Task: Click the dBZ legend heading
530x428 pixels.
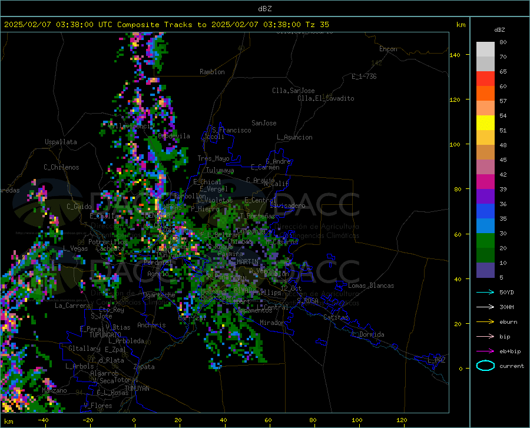Action: 499,29
